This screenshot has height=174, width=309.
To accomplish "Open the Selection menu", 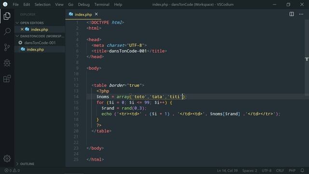I will (42, 4).
